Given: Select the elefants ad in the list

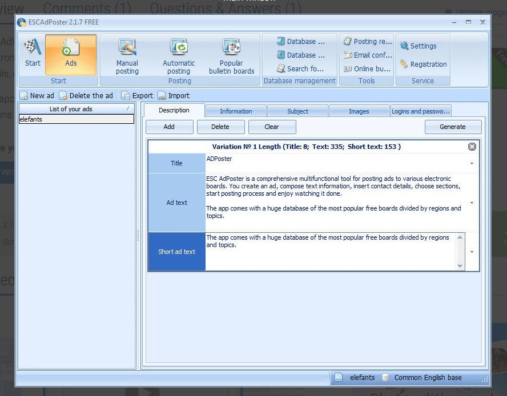Looking at the screenshot, I should (x=77, y=119).
